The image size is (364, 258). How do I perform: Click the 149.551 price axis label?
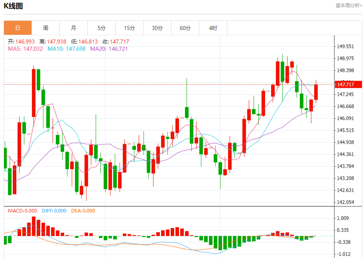click(x=345, y=47)
